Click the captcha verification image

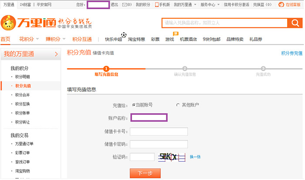172,157
